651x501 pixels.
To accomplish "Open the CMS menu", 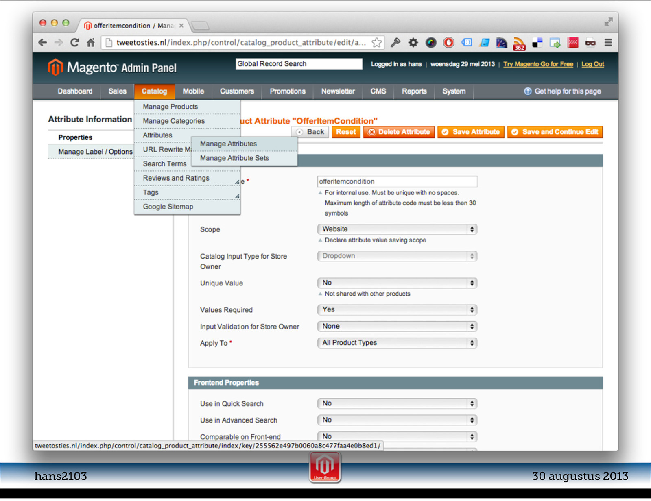I will (378, 91).
